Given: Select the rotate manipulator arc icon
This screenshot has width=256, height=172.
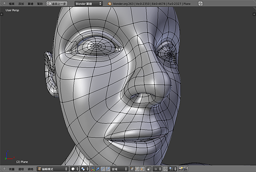Looking at the screenshot, I should (x=102, y=169).
